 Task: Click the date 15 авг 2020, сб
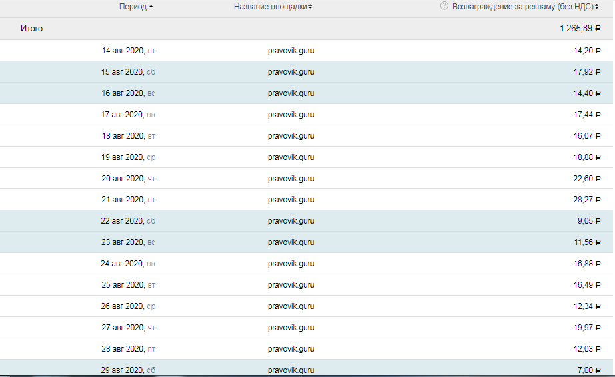128,72
